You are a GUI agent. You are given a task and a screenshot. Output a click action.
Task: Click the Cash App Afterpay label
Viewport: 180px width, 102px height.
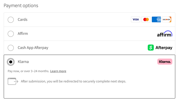tap(33, 48)
